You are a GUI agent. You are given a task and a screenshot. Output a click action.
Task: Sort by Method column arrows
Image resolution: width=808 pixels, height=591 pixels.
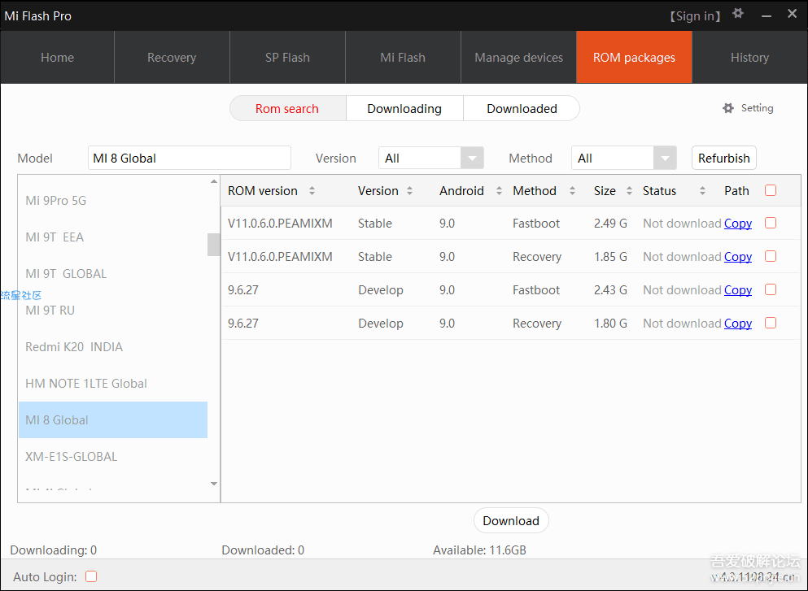(x=572, y=191)
